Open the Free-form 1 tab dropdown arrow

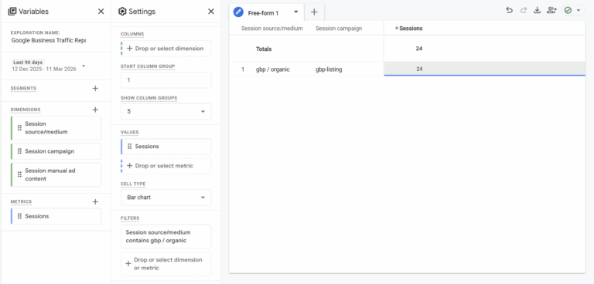pyautogui.click(x=296, y=12)
